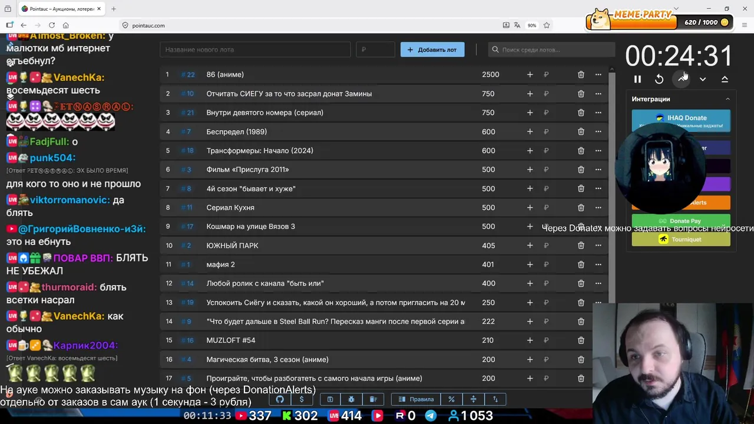Screen dimensions: 754x424
Task: Delete Беспредел (1989) lot
Action: pos(581,131)
